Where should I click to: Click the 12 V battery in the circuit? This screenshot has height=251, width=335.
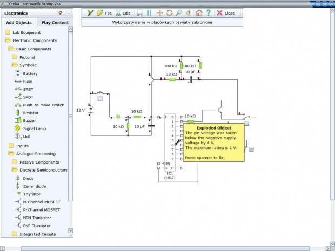tap(91, 111)
